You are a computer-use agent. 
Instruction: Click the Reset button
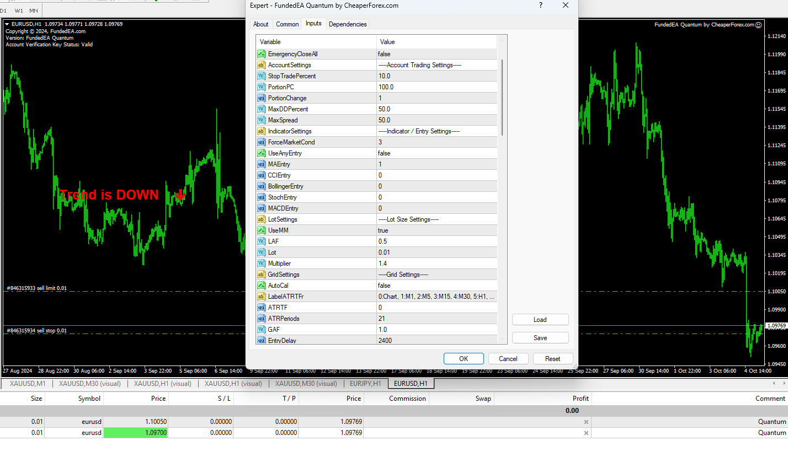pos(553,358)
